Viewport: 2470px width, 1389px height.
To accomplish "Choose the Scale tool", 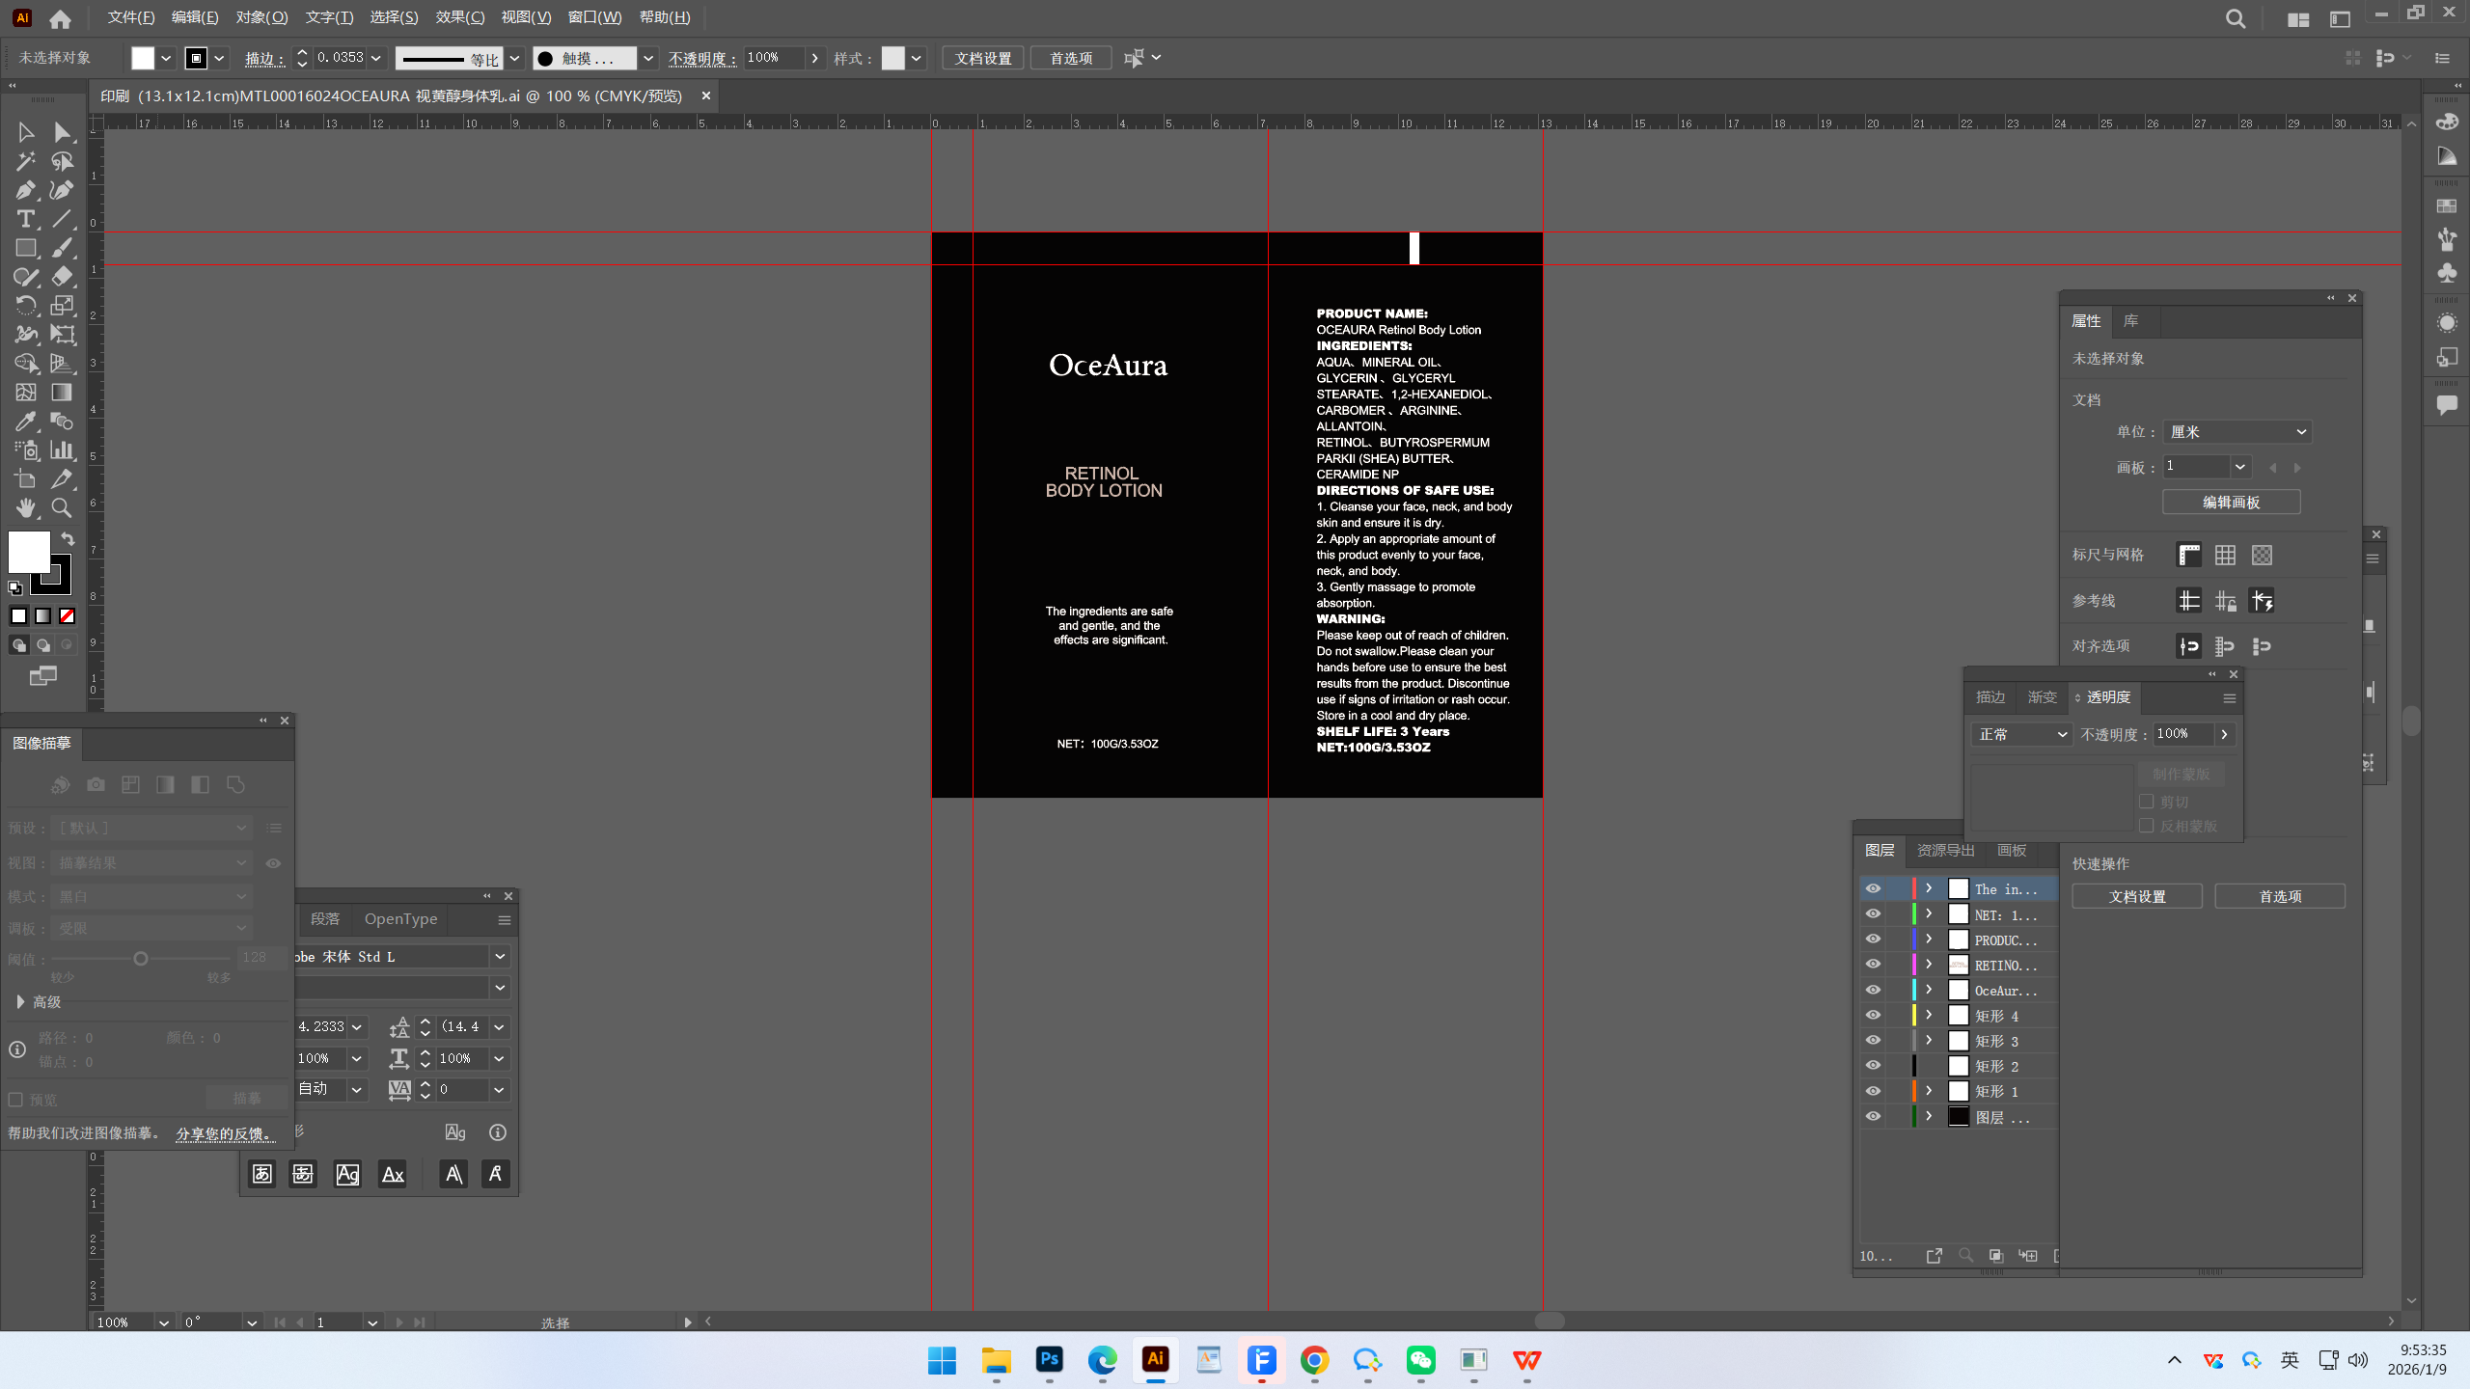I will 63,306.
